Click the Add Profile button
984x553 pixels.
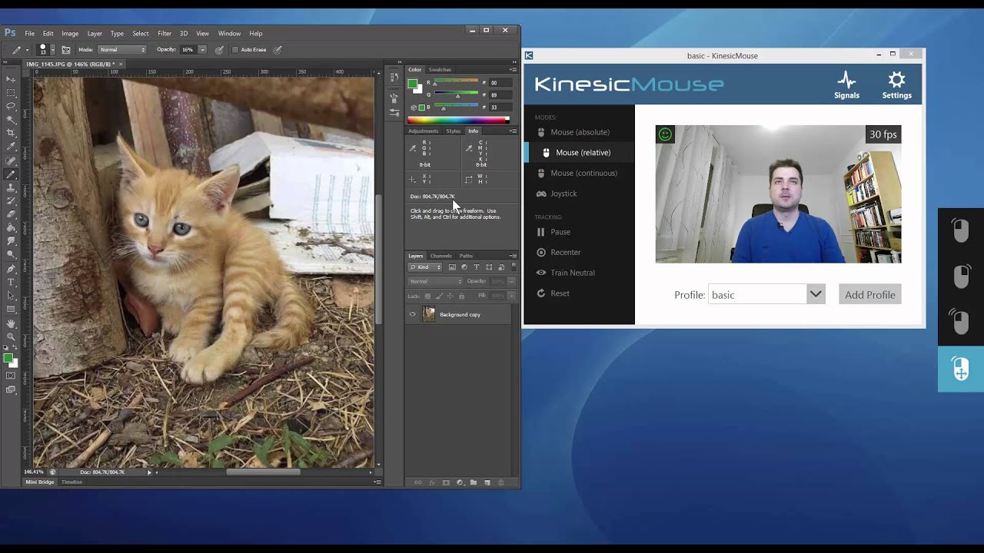(x=869, y=294)
